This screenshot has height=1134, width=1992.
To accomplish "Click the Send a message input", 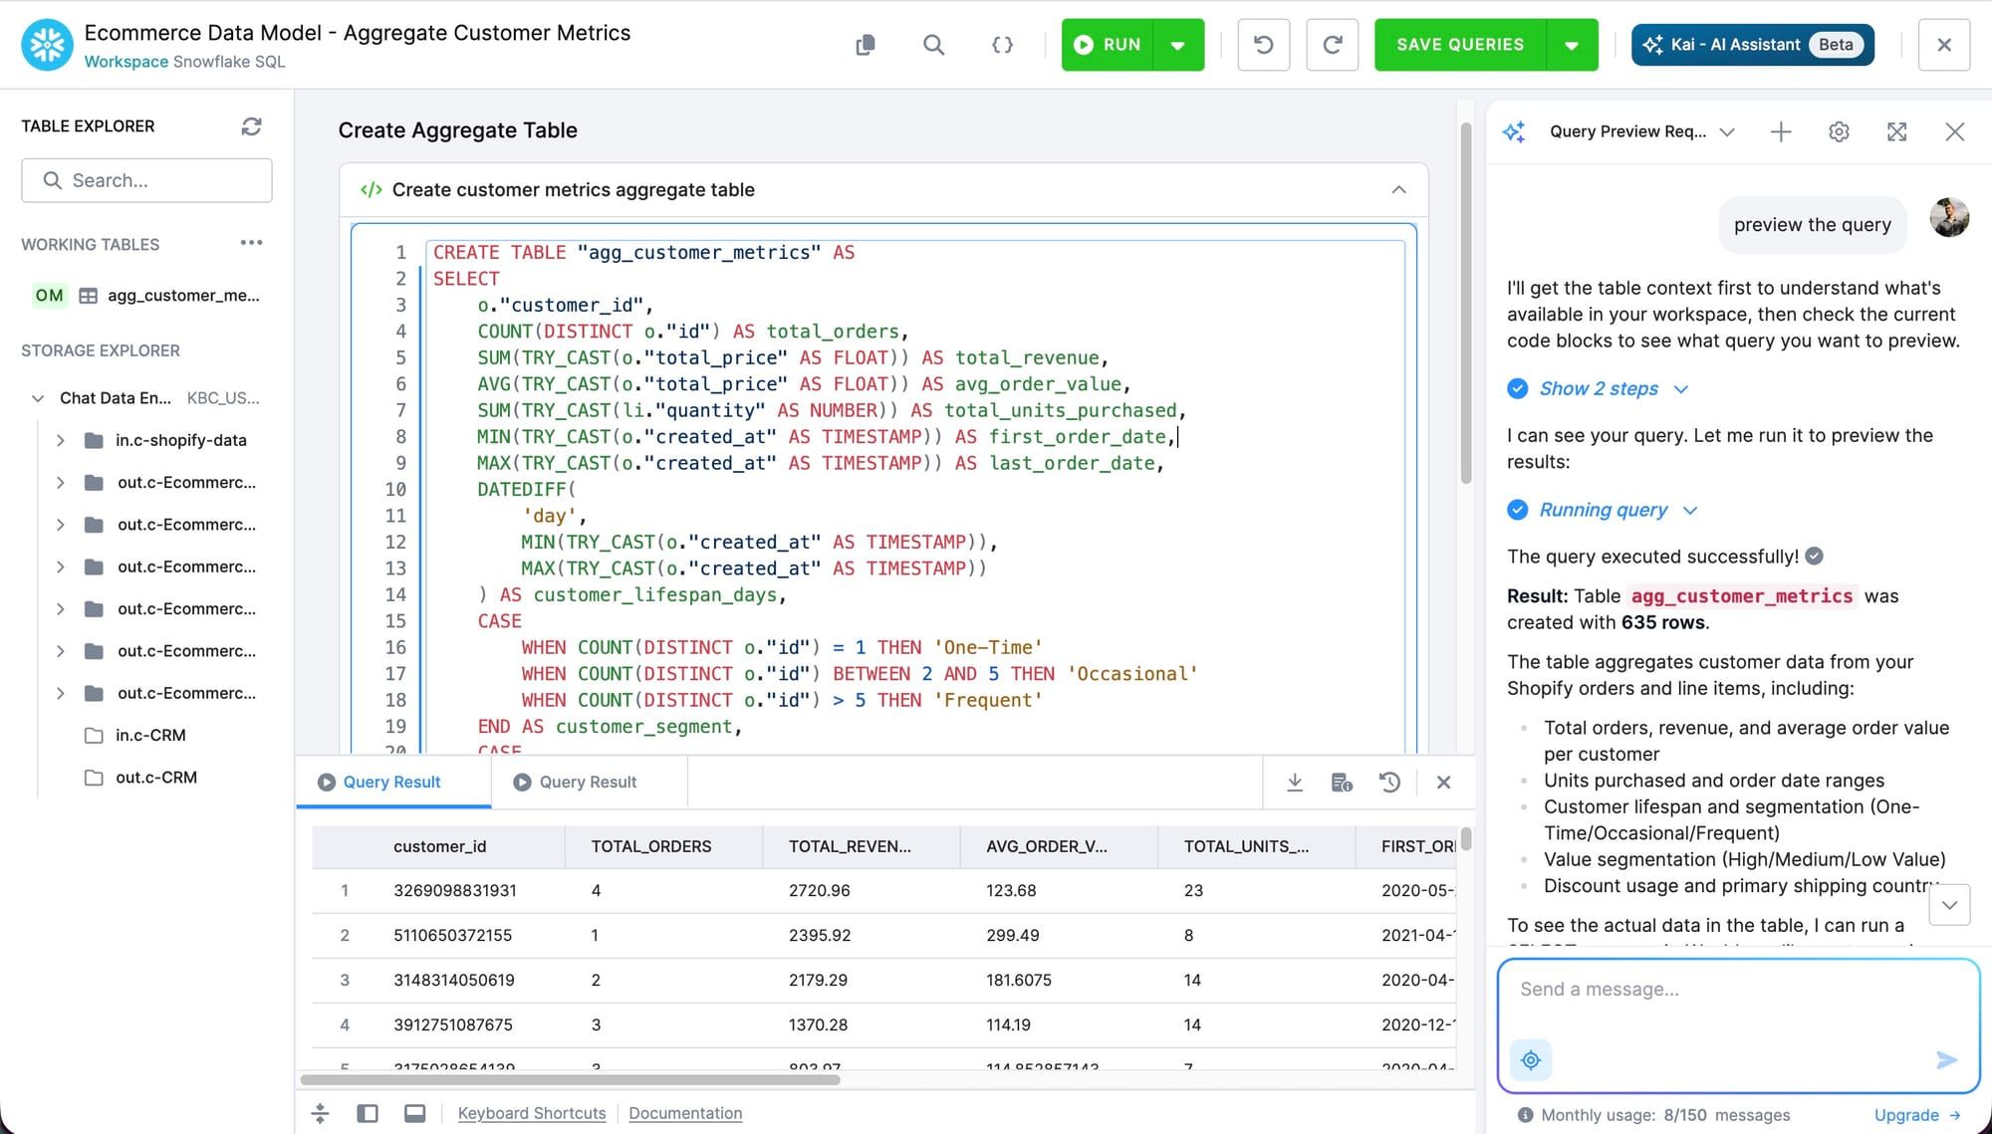I will coord(1738,991).
